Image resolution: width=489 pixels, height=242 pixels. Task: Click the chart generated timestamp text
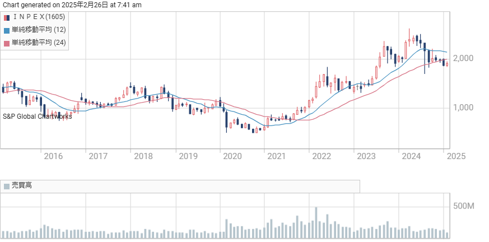(x=72, y=4)
